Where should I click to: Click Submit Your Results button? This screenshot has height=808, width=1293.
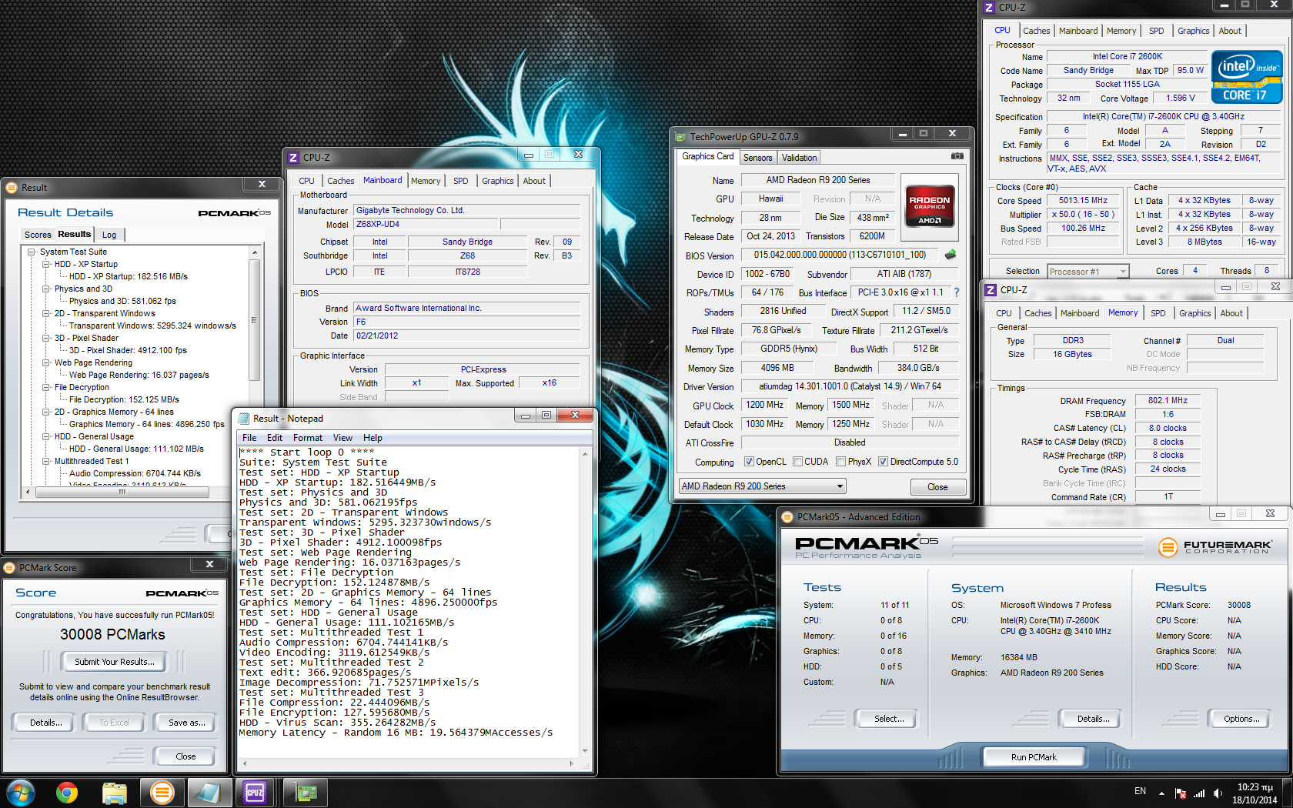(x=115, y=662)
